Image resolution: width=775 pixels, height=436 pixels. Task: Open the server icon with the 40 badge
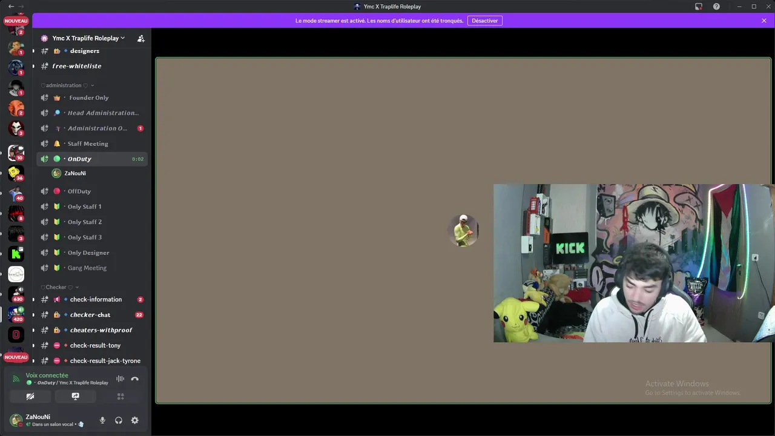coord(16,193)
